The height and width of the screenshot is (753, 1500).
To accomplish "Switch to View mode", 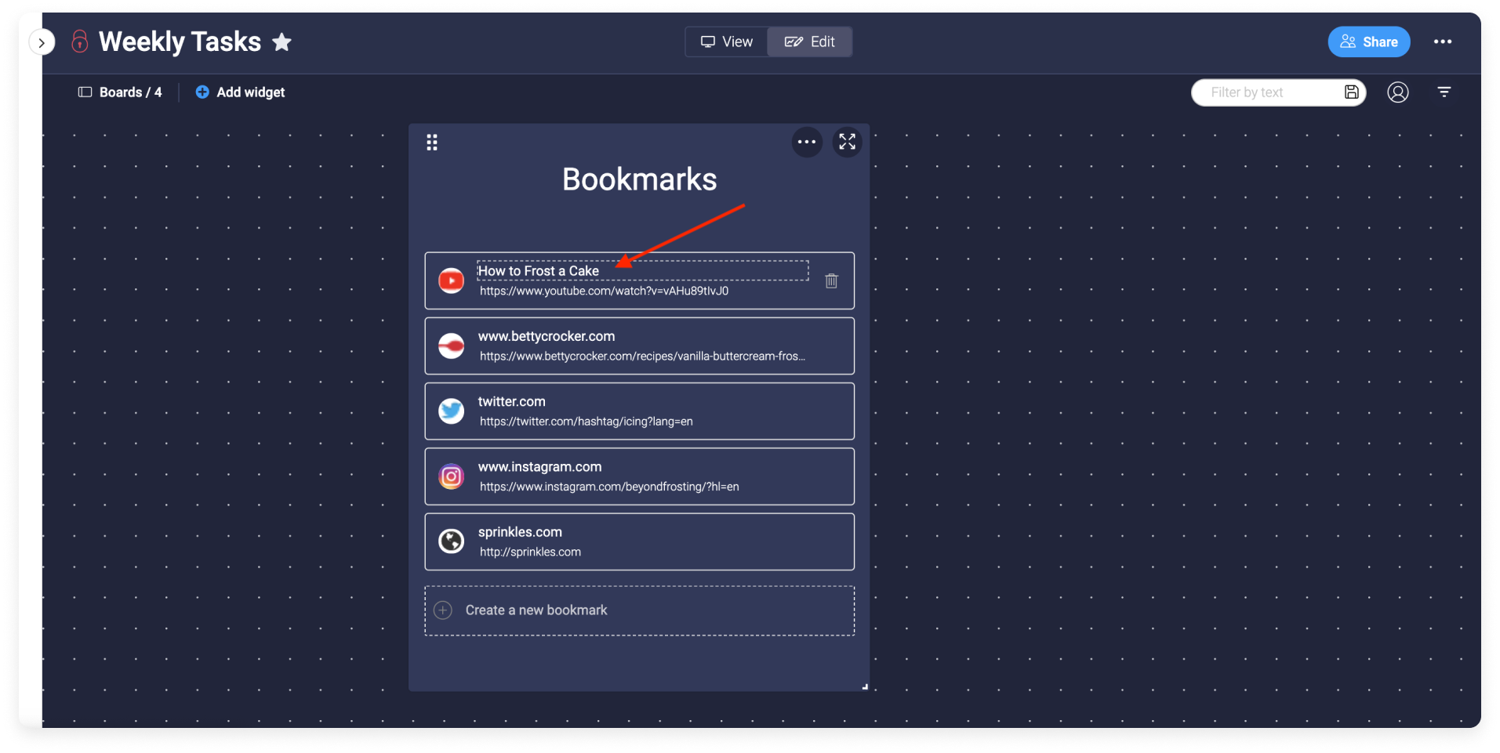I will 727,42.
